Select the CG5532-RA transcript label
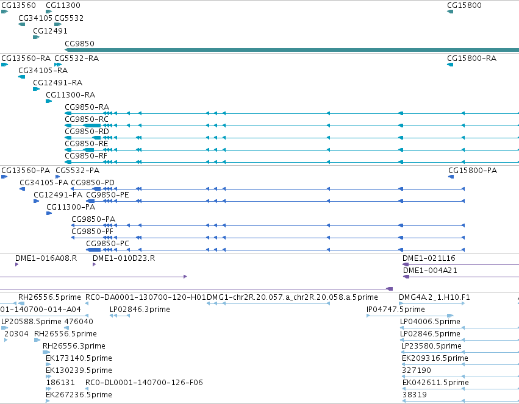 [76, 58]
